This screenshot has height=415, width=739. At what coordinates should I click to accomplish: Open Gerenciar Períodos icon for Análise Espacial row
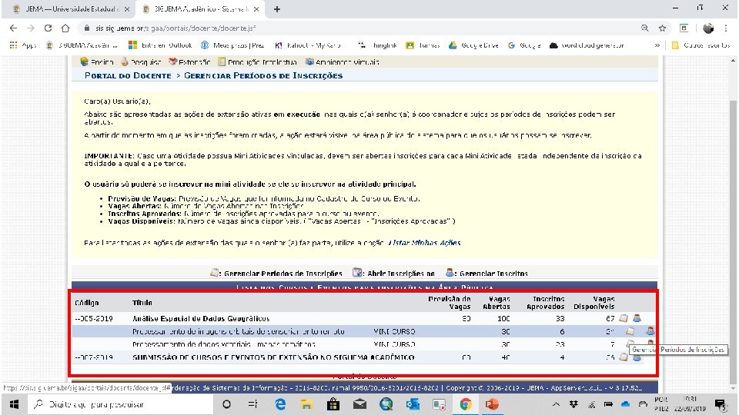[x=624, y=318]
